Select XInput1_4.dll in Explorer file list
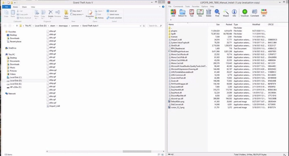Viewport: 289px width, 156px height. (53, 106)
